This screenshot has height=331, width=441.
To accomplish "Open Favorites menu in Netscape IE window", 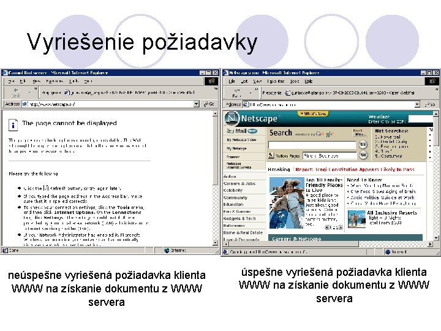I will pyautogui.click(x=276, y=81).
